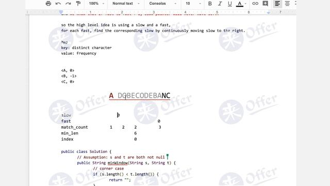This screenshot has width=330, height=186.
Task: Toggle Italic formatting
Action: click(x=220, y=4)
